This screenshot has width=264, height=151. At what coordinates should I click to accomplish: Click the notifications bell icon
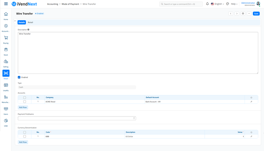pos(207,4)
